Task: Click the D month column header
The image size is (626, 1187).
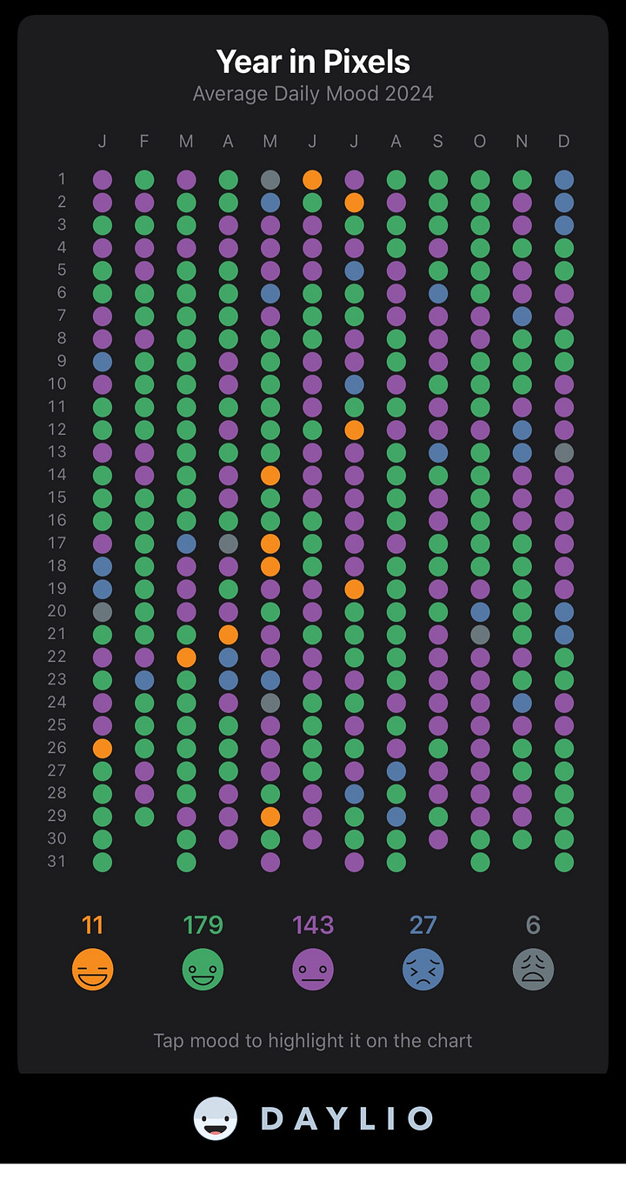Action: click(x=564, y=142)
